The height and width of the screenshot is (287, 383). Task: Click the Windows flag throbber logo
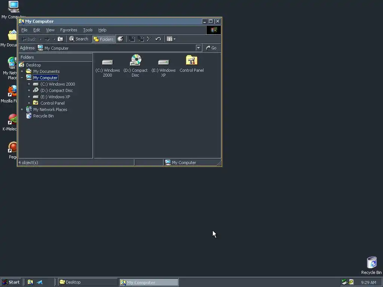[x=214, y=30]
